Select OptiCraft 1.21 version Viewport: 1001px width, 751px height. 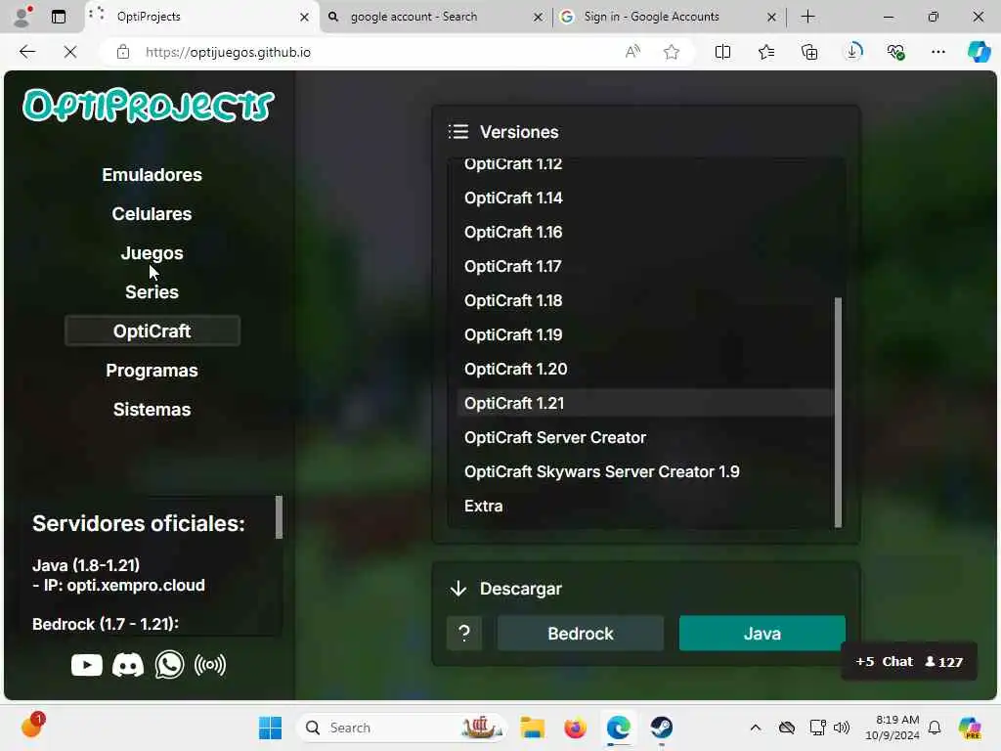coord(645,403)
